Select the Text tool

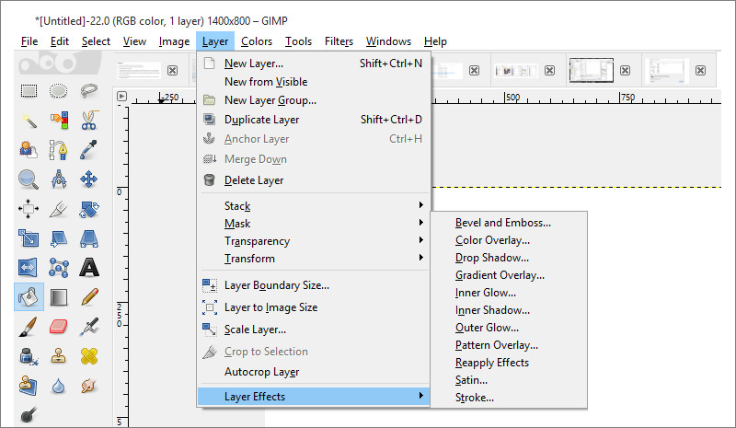coord(89,267)
